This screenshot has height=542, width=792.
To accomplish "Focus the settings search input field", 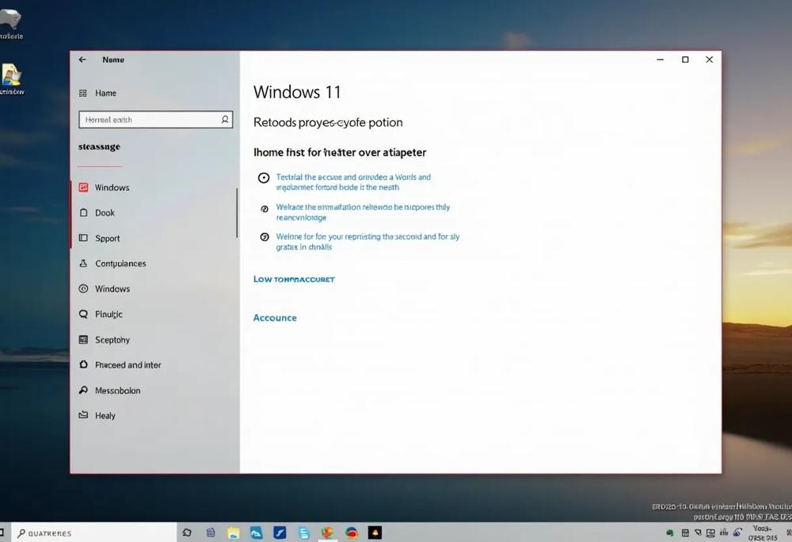I will click(x=155, y=120).
